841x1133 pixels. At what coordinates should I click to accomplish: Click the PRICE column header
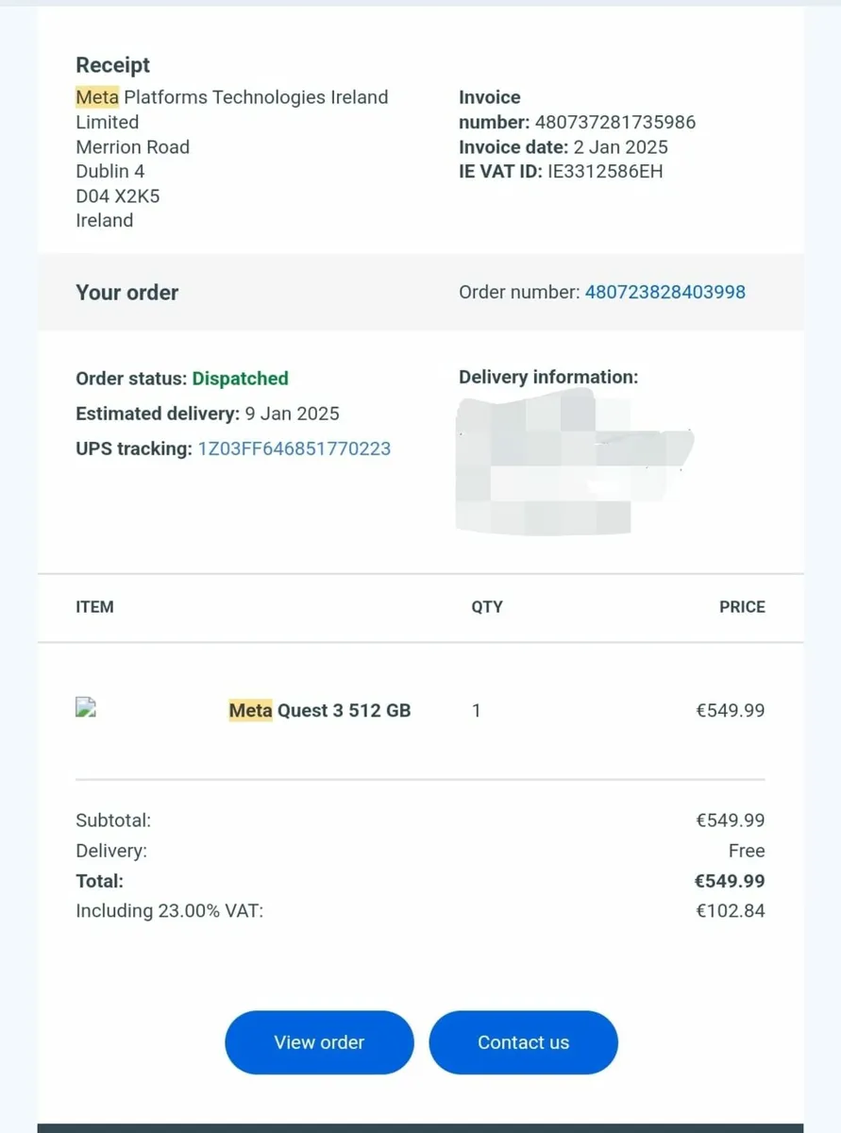click(742, 607)
